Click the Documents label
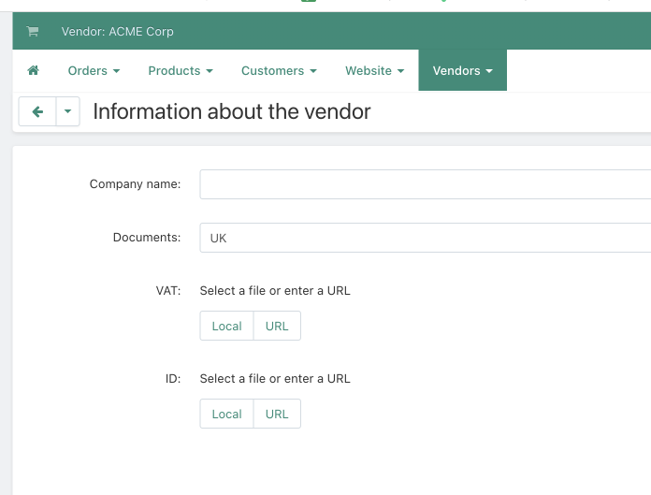This screenshot has width=651, height=495. pyautogui.click(x=147, y=238)
